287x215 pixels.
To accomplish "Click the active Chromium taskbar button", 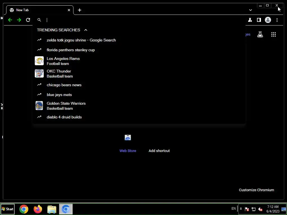I will [66, 209].
